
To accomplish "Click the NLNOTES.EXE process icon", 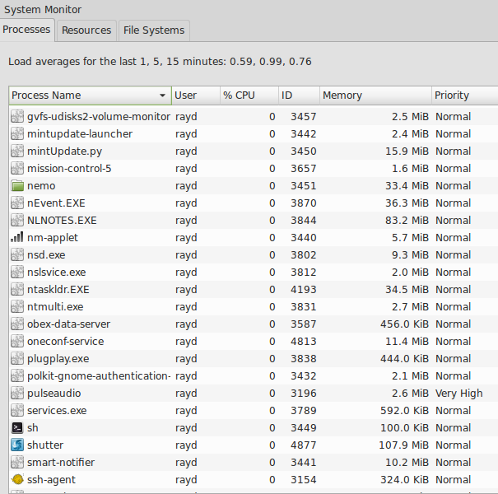I will click(17, 220).
